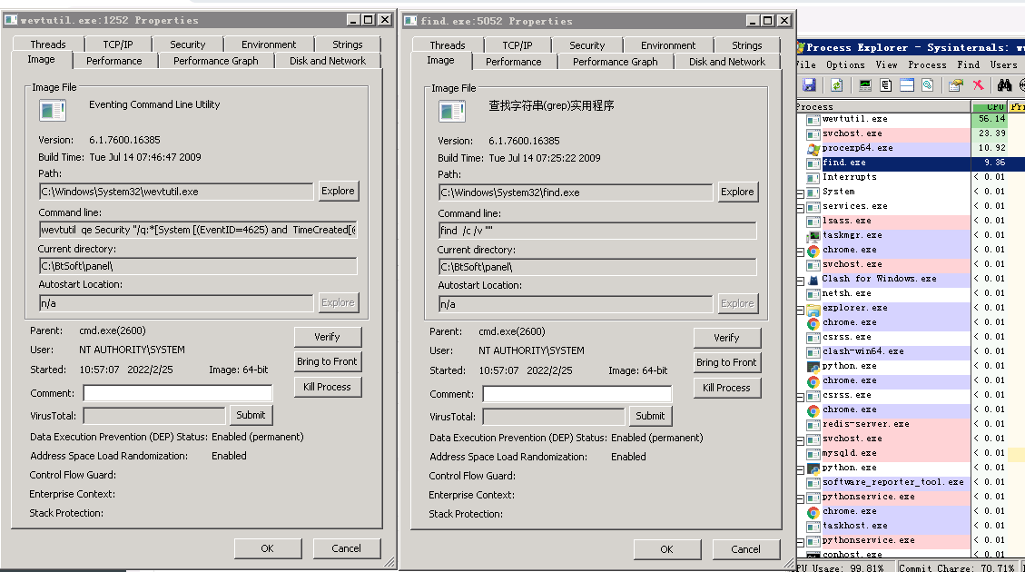This screenshot has height=572, width=1025.
Task: Click the binoculars Find Handle icon
Action: click(1005, 85)
